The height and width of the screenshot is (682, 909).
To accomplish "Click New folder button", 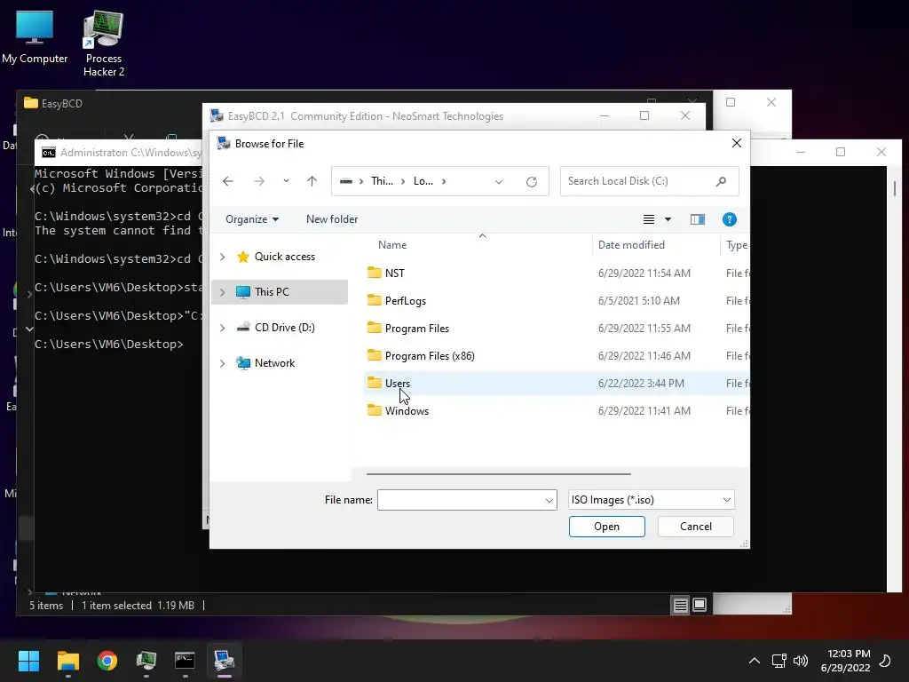I will tap(332, 219).
